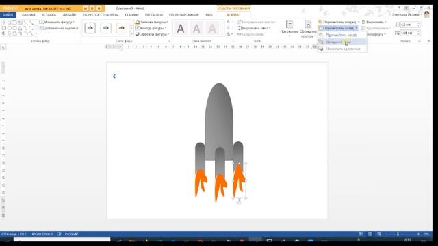Open the ССЫЛКИ ribbon tab

(131, 15)
